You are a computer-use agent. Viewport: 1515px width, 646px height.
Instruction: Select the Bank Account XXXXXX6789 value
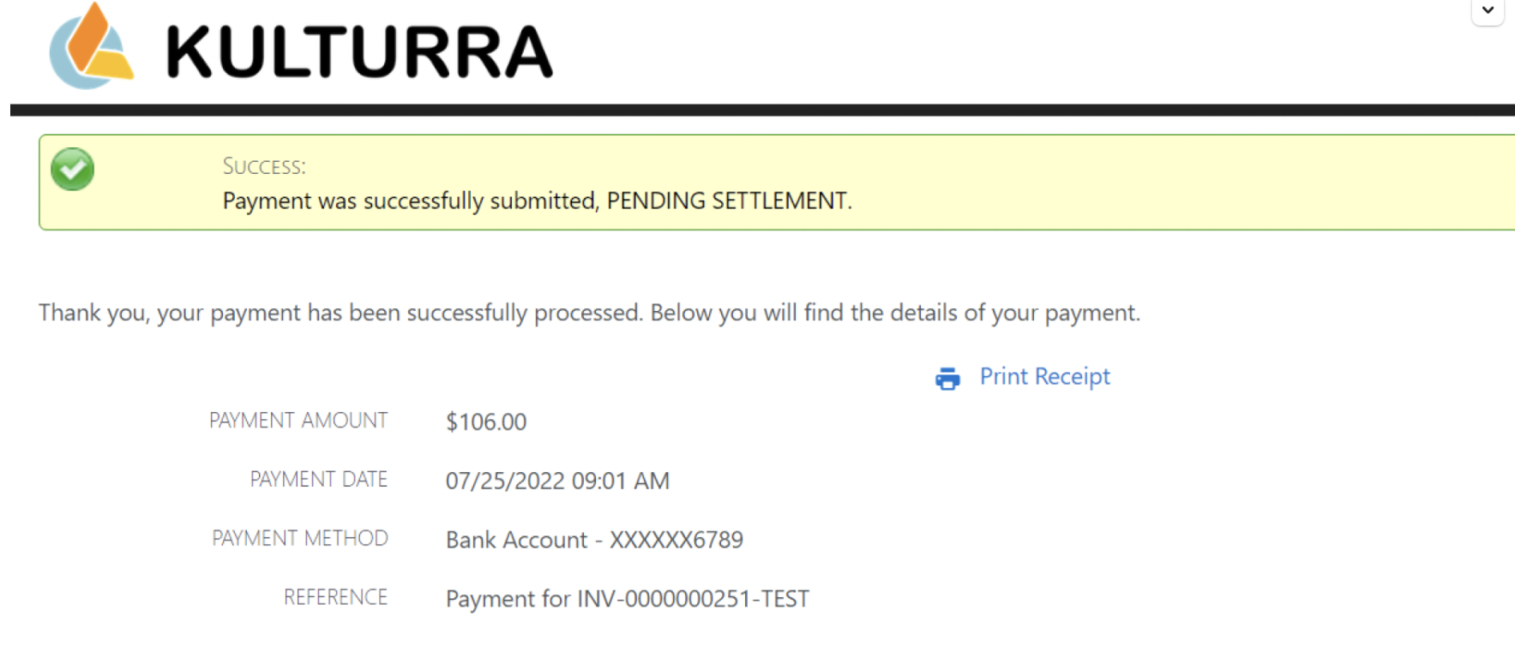[x=594, y=540]
